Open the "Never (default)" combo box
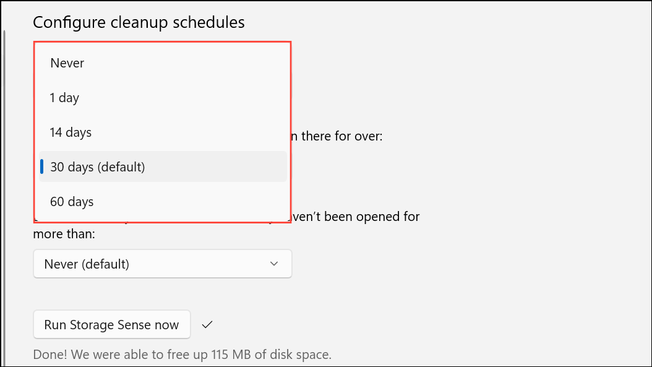Screen dimensions: 652x367 (163, 264)
